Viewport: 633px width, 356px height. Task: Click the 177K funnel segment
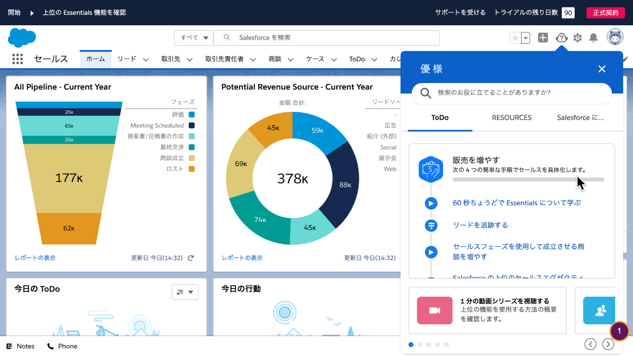tap(69, 178)
